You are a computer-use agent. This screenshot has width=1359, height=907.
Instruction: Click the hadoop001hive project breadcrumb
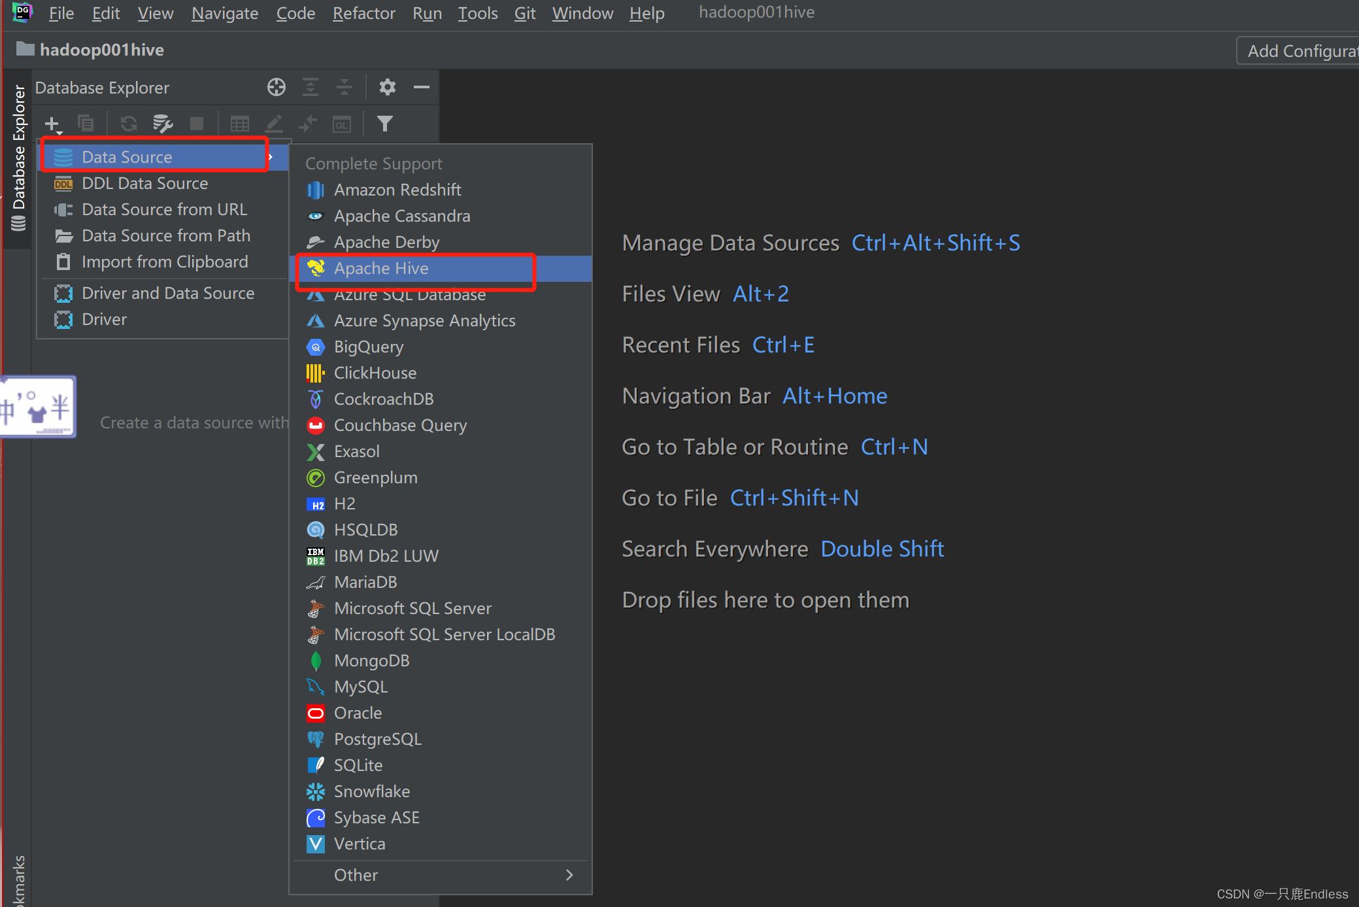pos(101,50)
